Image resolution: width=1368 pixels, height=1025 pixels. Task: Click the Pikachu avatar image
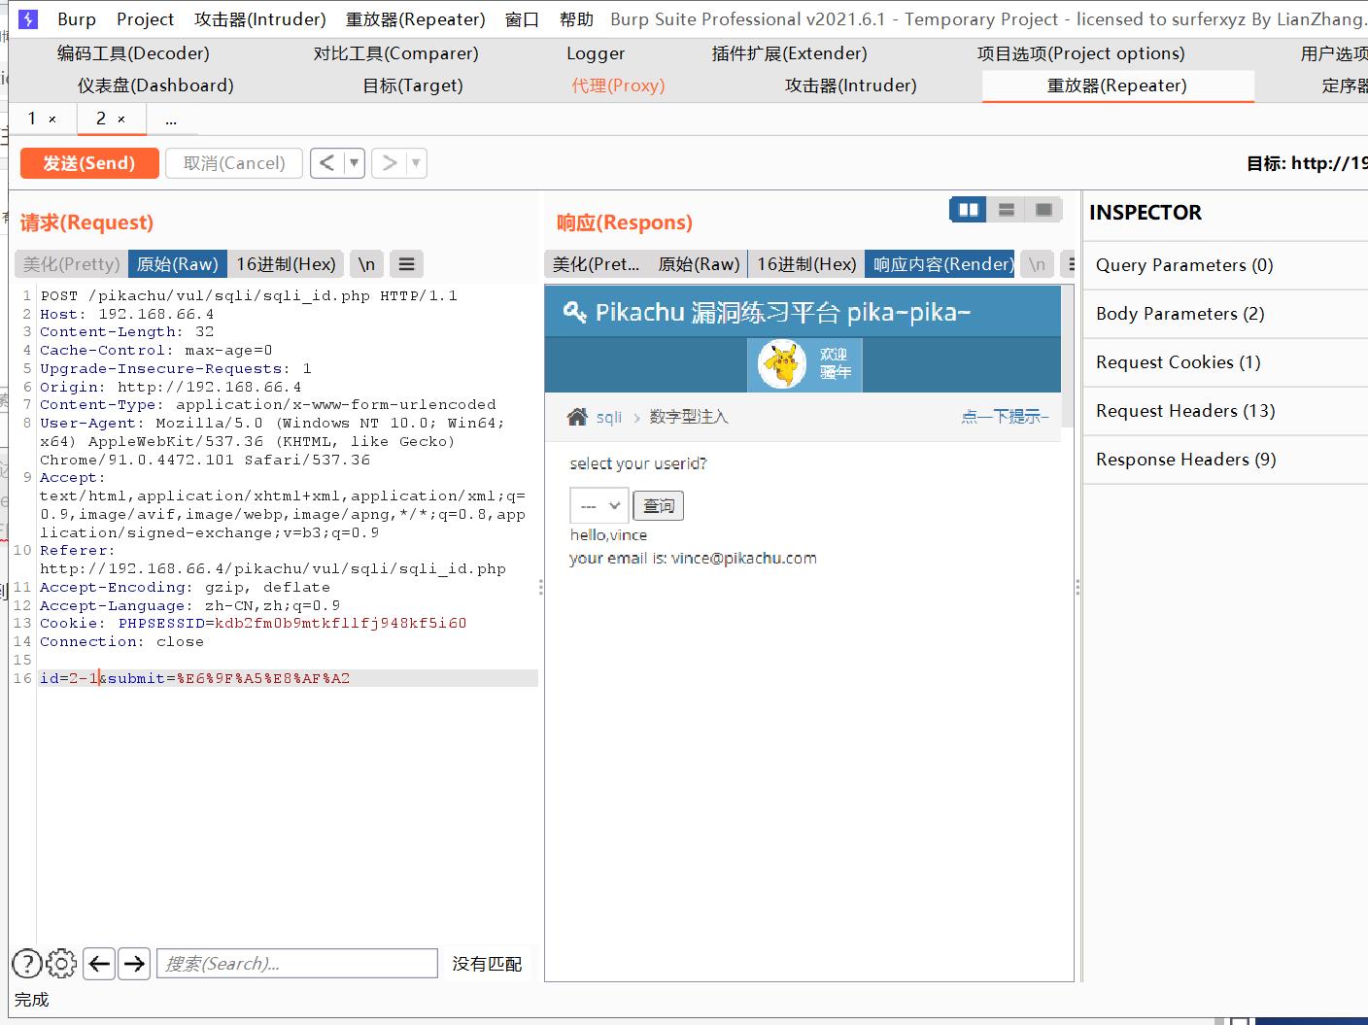782,364
